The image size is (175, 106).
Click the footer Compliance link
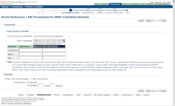68,95
